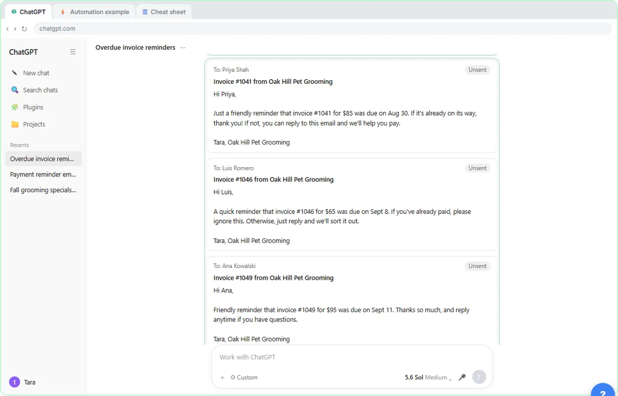Viewport: 618px width, 396px height.
Task: Open the help question mark button
Action: (603, 392)
